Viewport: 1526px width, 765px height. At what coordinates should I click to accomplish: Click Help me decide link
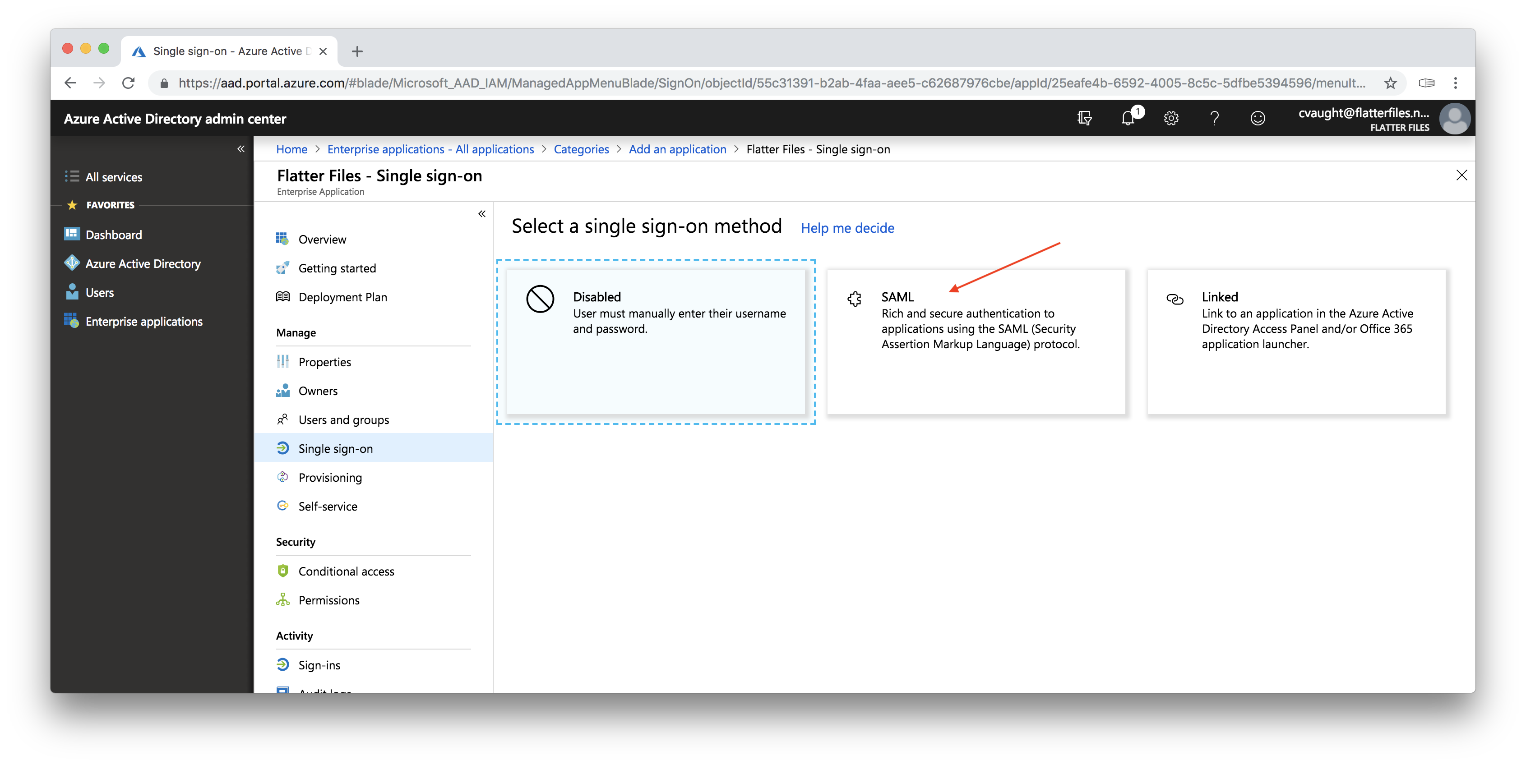pyautogui.click(x=846, y=226)
